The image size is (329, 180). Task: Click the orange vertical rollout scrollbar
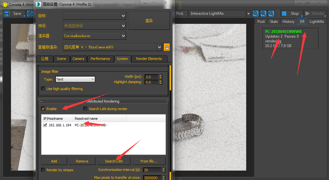pos(170,78)
